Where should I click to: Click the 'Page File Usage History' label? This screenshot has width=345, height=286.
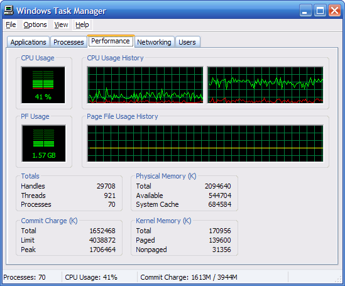(x=123, y=116)
